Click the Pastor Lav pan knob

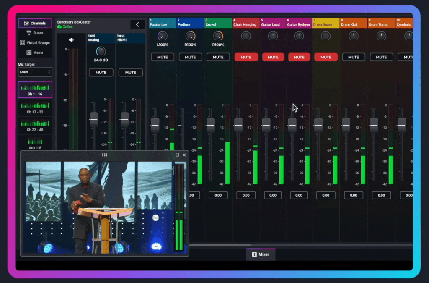point(163,36)
